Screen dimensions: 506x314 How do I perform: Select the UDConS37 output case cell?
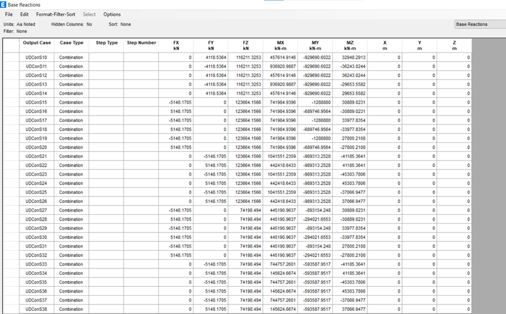click(37, 301)
